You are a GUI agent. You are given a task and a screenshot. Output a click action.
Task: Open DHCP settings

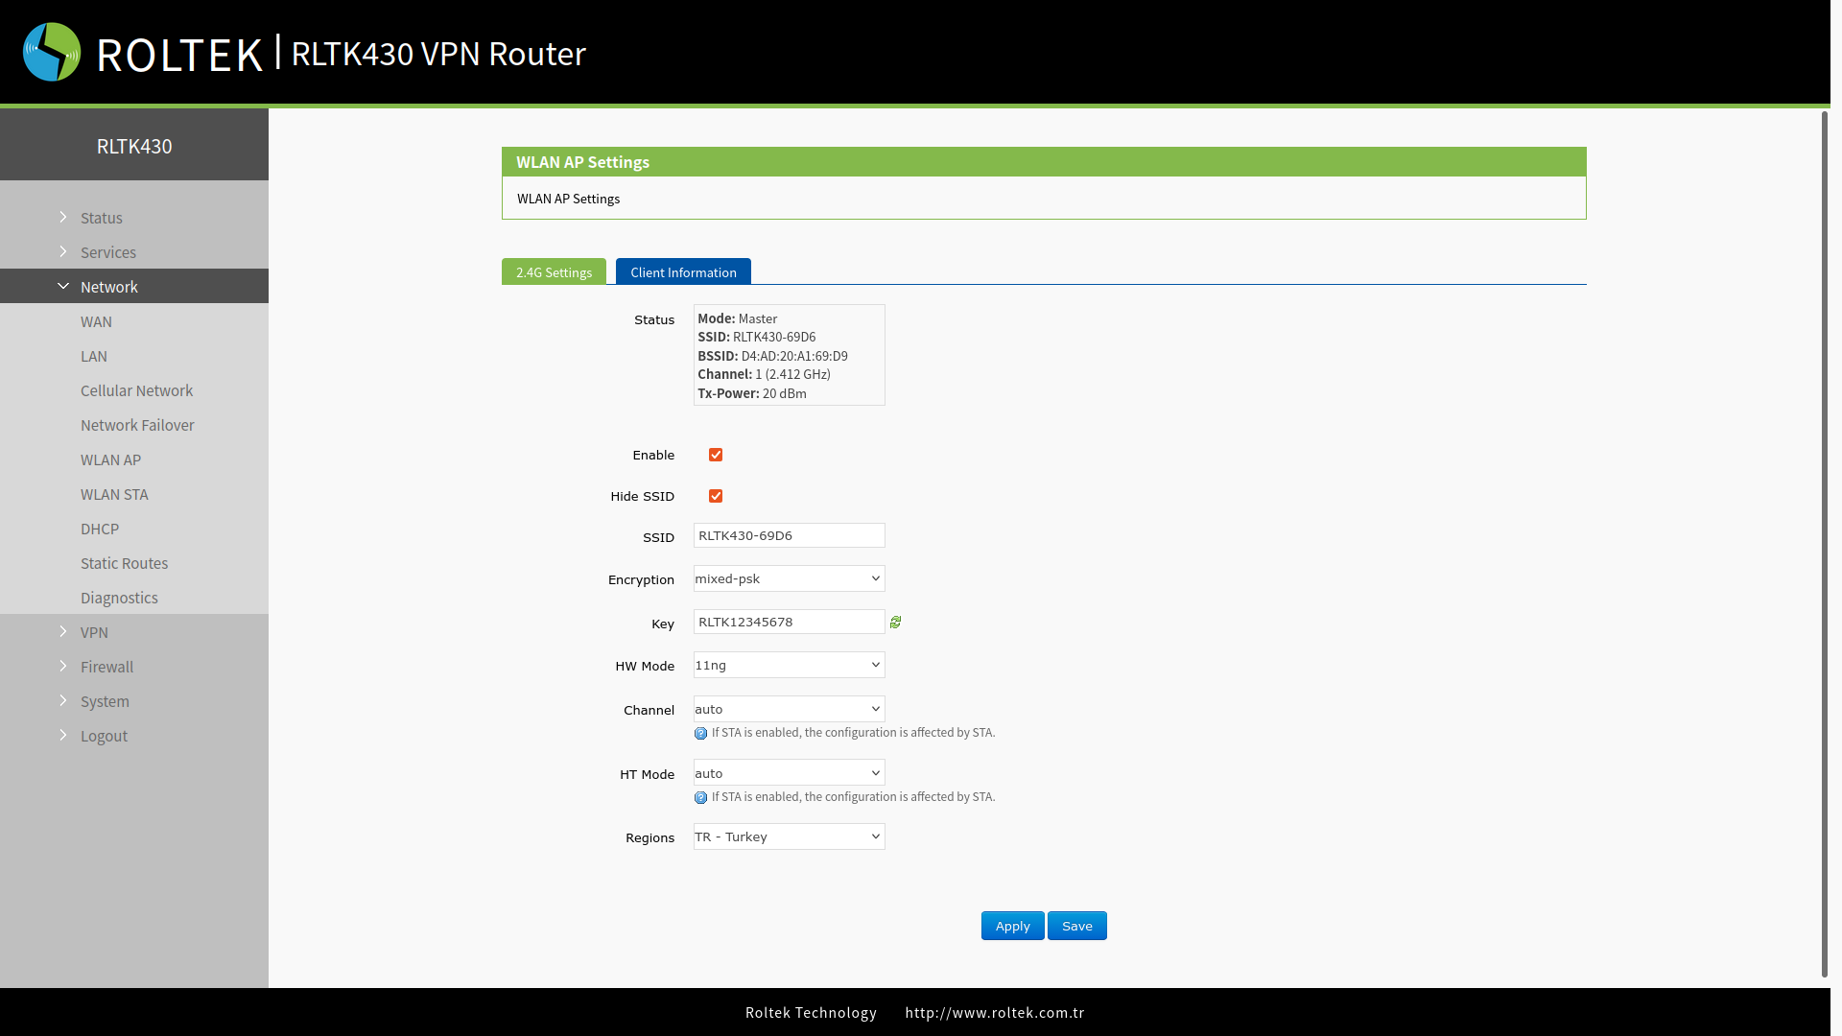100,529
